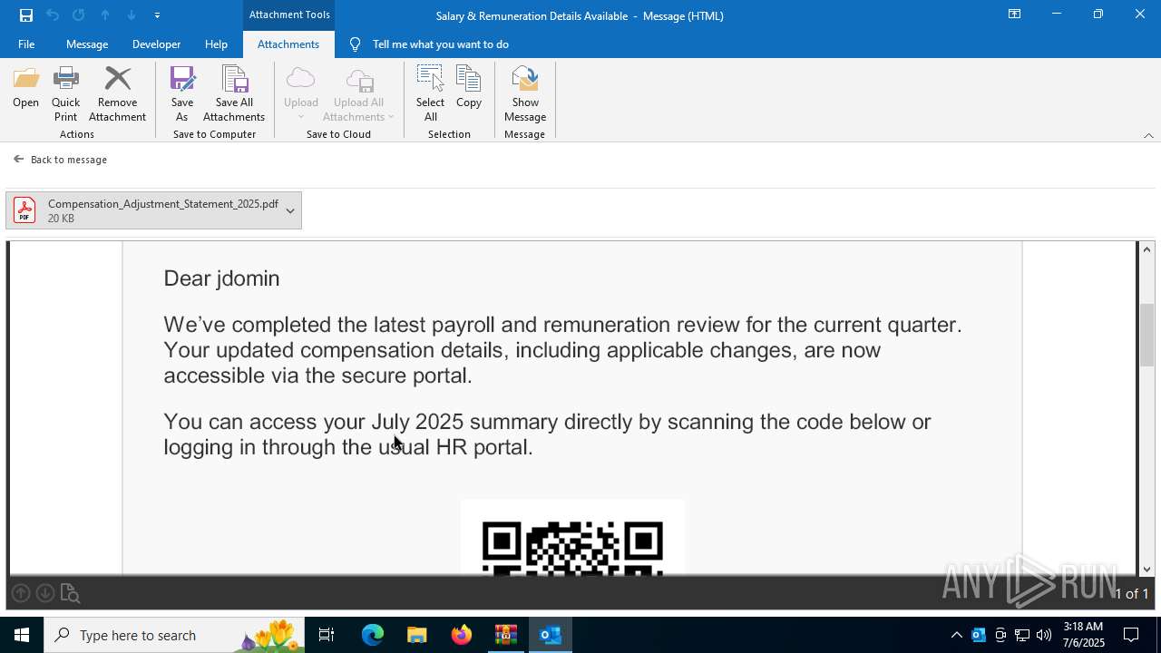
Task: Open the Windows Start menu
Action: tap(22, 635)
